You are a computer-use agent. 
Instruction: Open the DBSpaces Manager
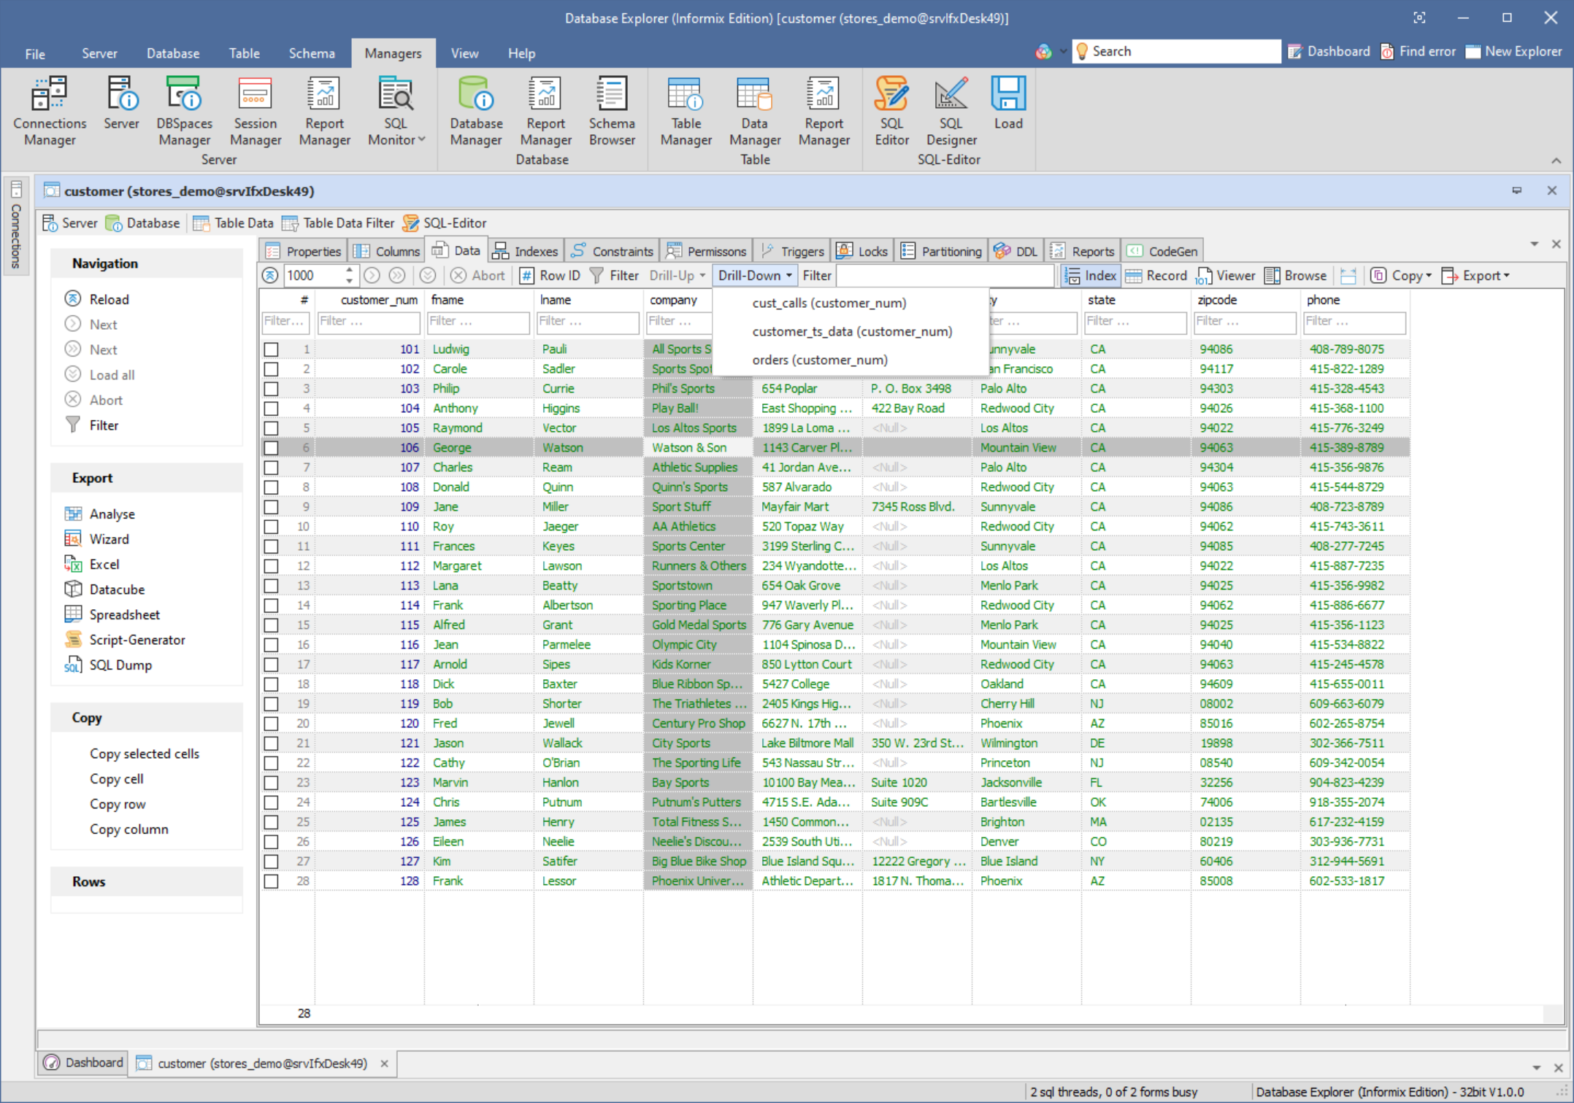[x=184, y=111]
